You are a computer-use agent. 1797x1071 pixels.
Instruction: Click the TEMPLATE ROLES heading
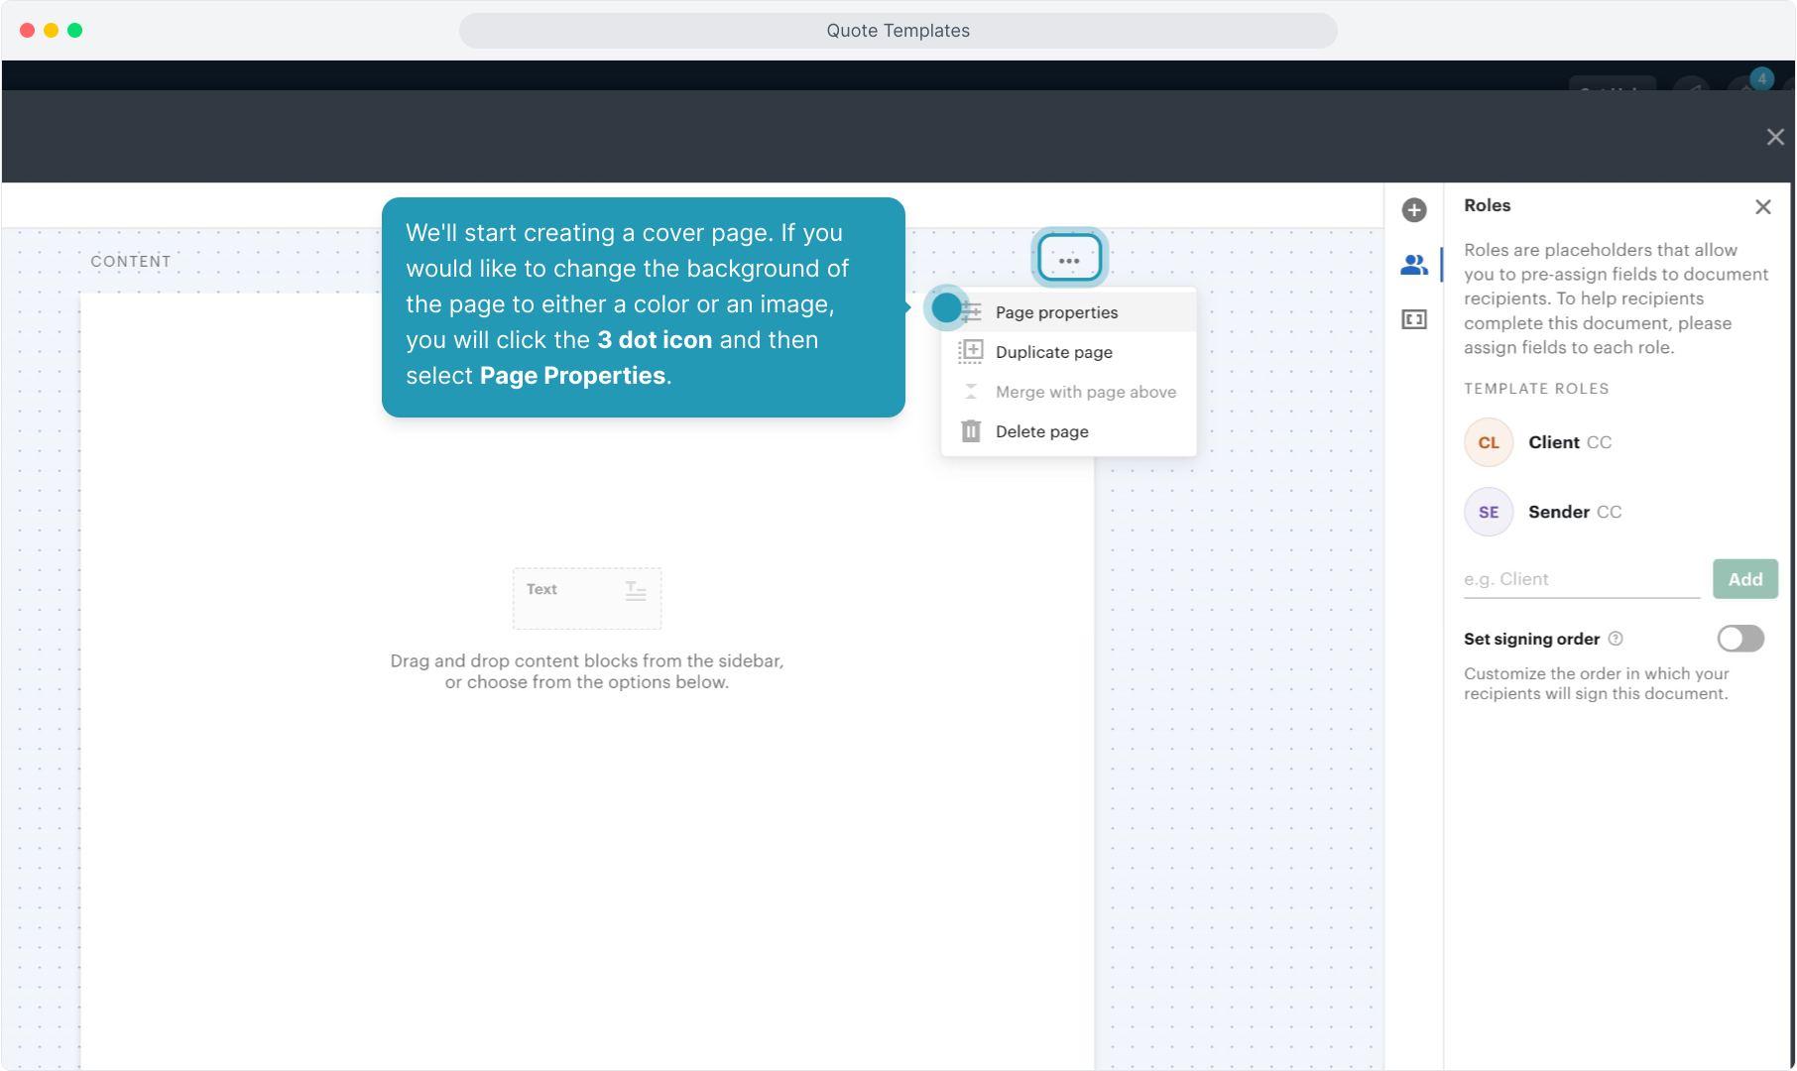coord(1536,389)
